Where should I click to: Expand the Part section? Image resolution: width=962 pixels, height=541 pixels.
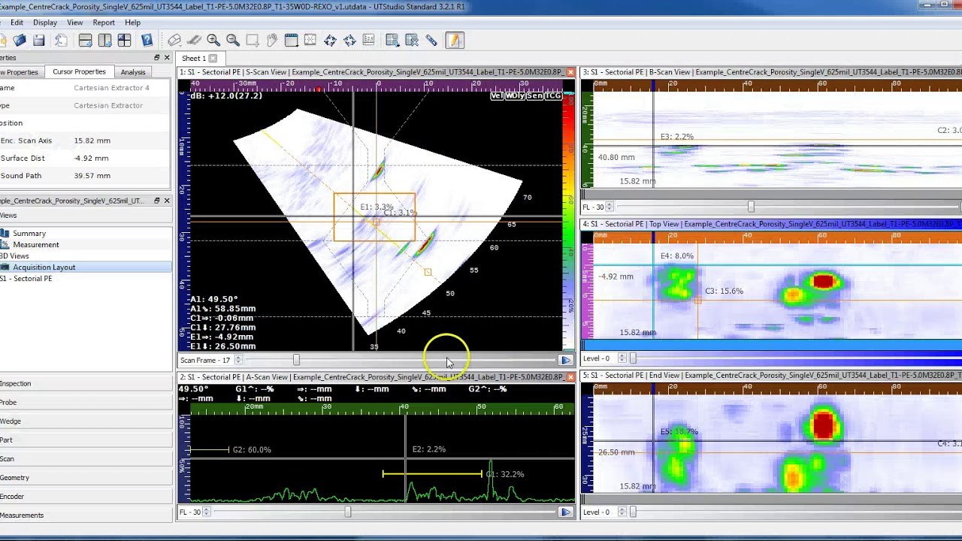86,440
